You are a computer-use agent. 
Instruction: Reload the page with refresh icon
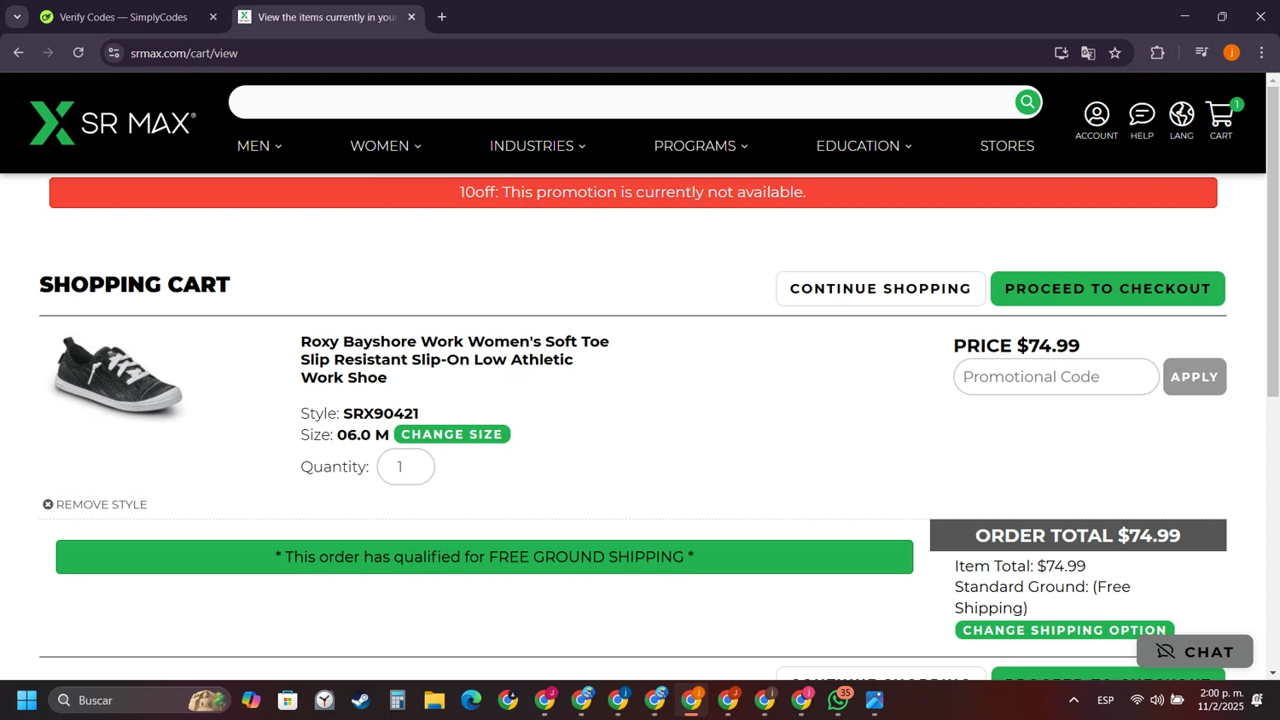[79, 53]
